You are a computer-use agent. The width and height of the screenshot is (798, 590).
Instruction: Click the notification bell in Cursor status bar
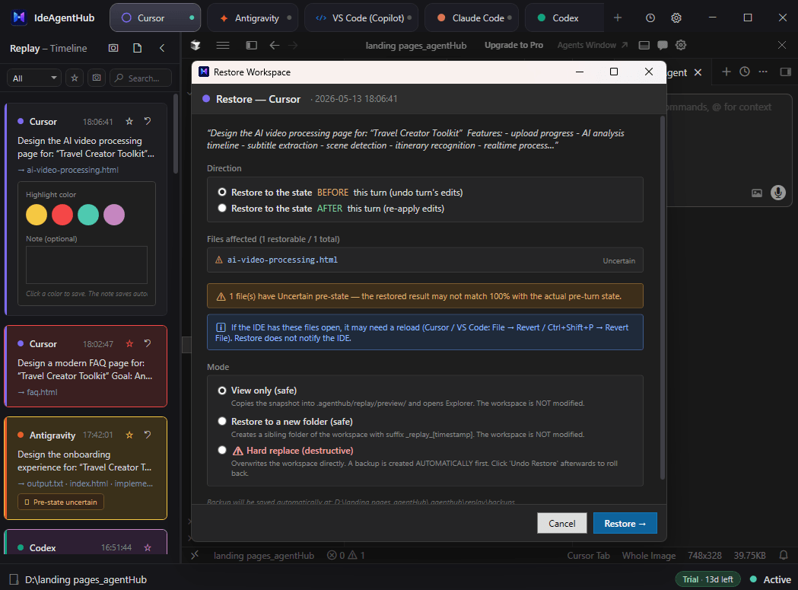click(784, 555)
